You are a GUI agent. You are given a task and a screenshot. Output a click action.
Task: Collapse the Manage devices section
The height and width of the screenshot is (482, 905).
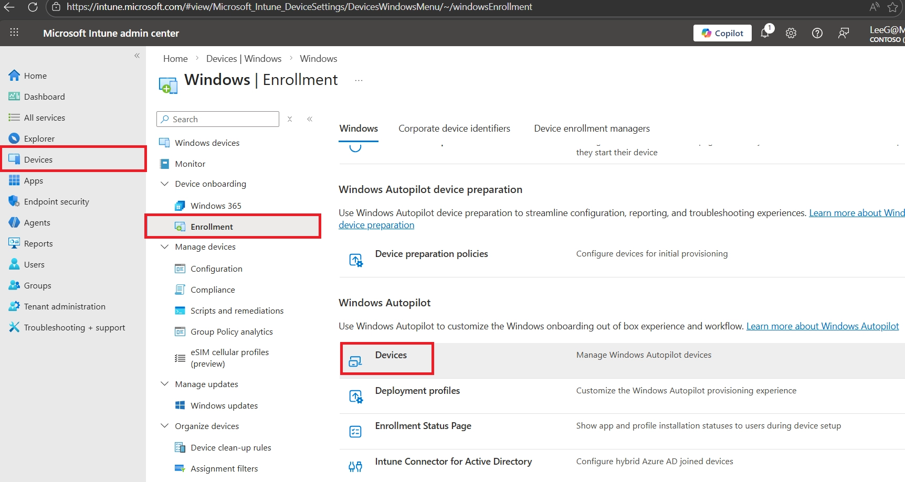pyautogui.click(x=165, y=247)
